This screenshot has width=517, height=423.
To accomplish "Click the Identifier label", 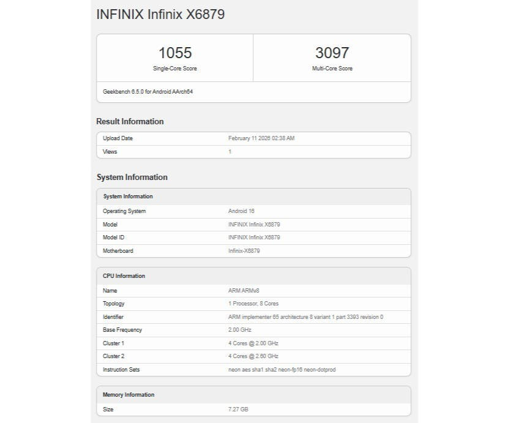I will click(x=113, y=317).
